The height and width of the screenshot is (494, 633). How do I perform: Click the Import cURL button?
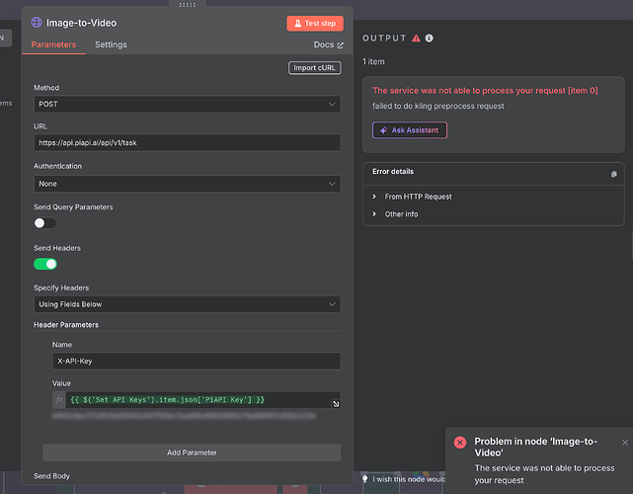[314, 68]
